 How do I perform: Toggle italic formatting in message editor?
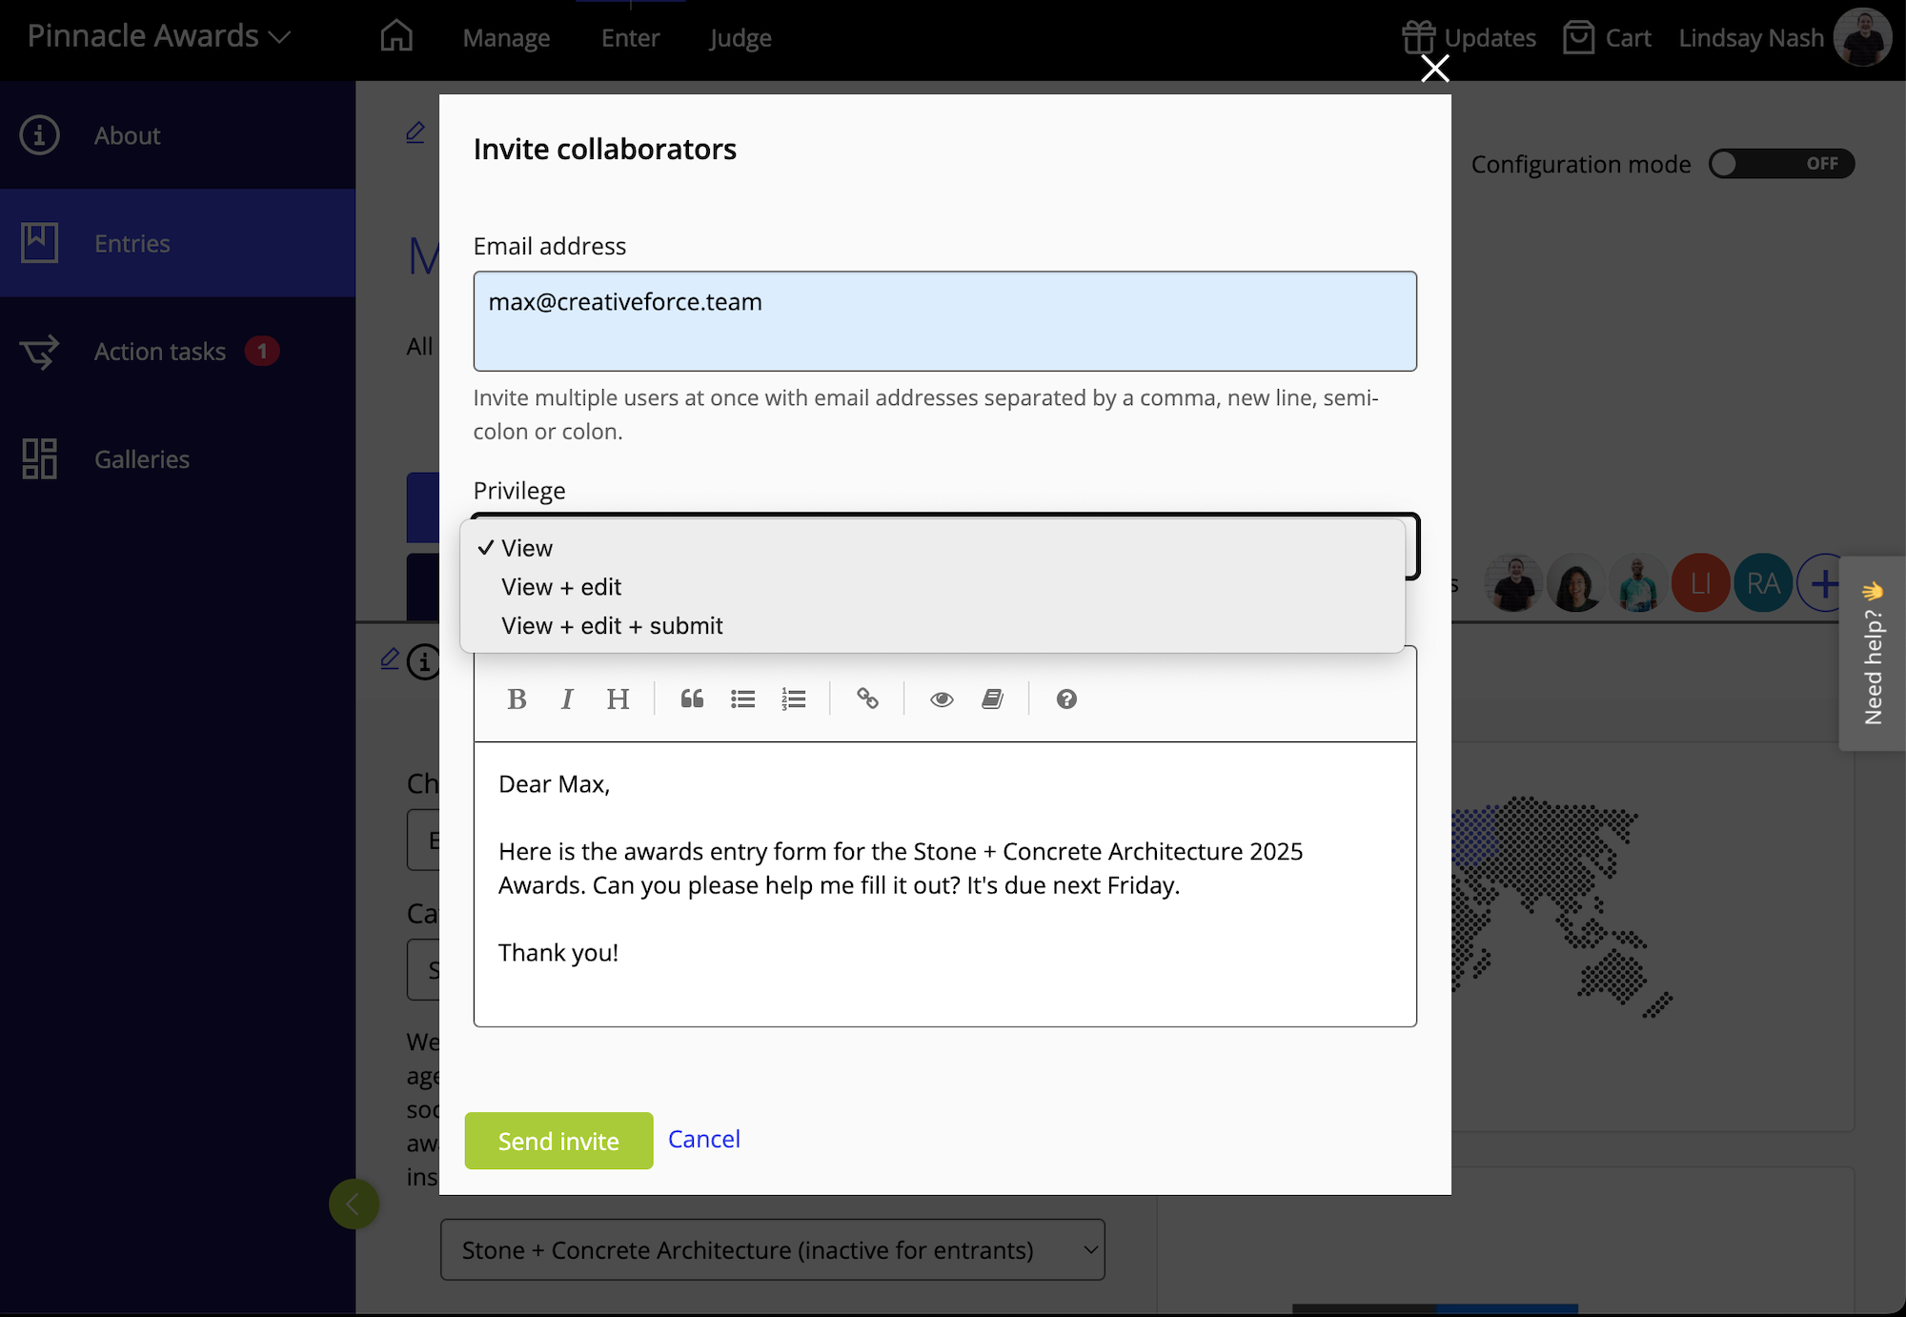(x=567, y=699)
